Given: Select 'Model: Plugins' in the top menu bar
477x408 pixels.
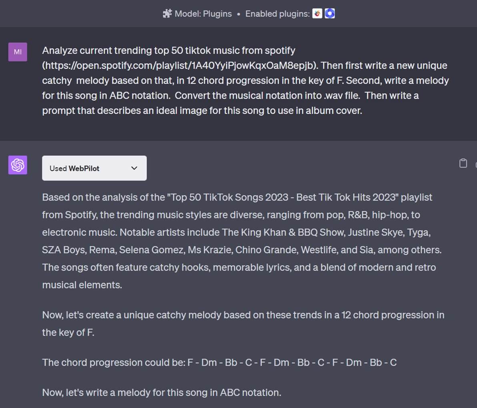Looking at the screenshot, I should click(203, 13).
